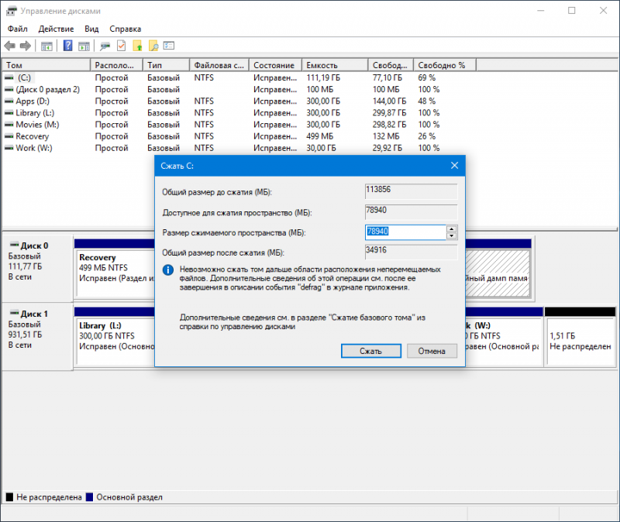Click the drive icon next to Work (W:)
This screenshot has width=620, height=522.
[9, 148]
